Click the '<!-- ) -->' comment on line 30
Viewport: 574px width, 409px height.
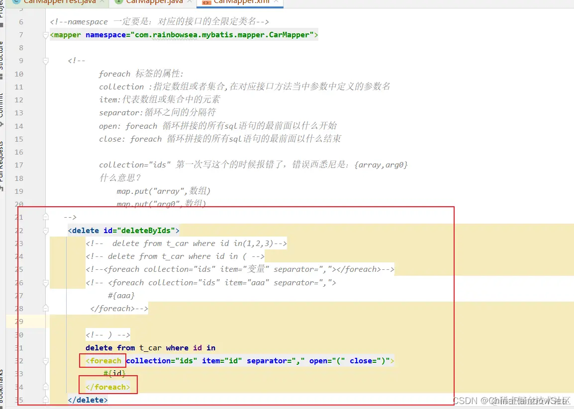click(x=108, y=335)
